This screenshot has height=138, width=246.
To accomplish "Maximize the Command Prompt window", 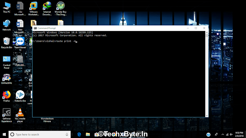I will [196, 28].
